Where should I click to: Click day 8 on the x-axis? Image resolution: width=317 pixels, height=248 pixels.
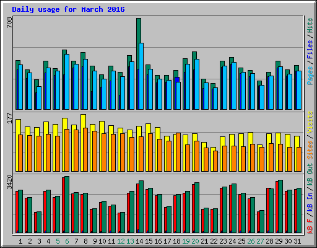click(85, 241)
